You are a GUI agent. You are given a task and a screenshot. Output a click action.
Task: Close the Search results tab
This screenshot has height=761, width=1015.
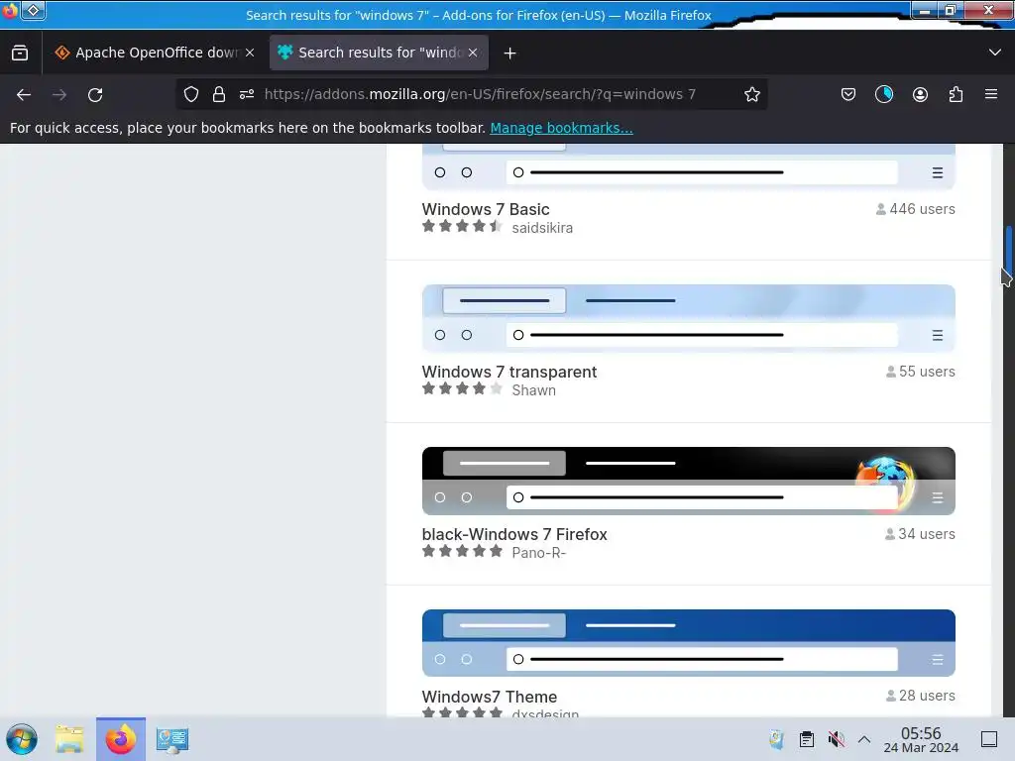473,53
